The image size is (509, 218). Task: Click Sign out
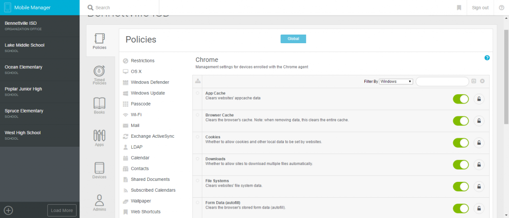[480, 8]
